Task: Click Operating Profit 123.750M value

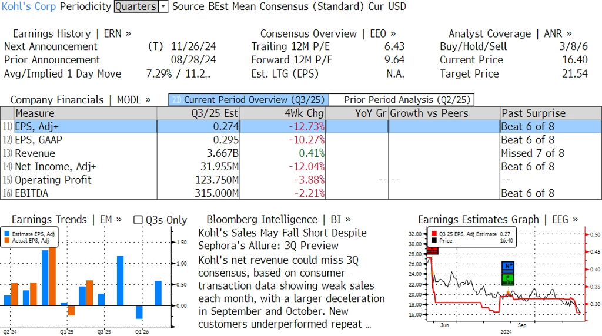Action: pos(216,180)
